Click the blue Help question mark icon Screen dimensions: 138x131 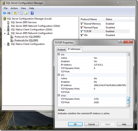[32, 13]
